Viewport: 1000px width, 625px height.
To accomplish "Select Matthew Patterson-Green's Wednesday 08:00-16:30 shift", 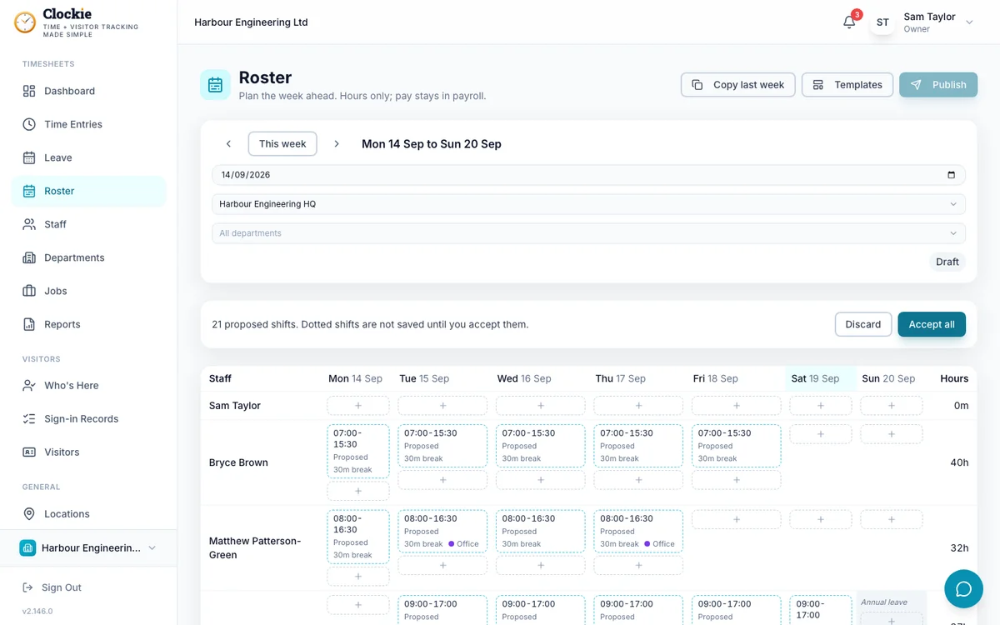I will pos(541,531).
